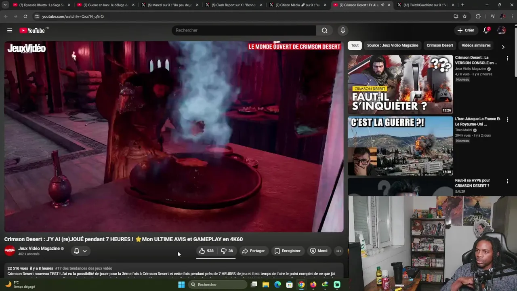This screenshot has width=517, height=291.
Task: Open options for Crimson Desert VERSION CONSOLE video
Action: click(507, 59)
